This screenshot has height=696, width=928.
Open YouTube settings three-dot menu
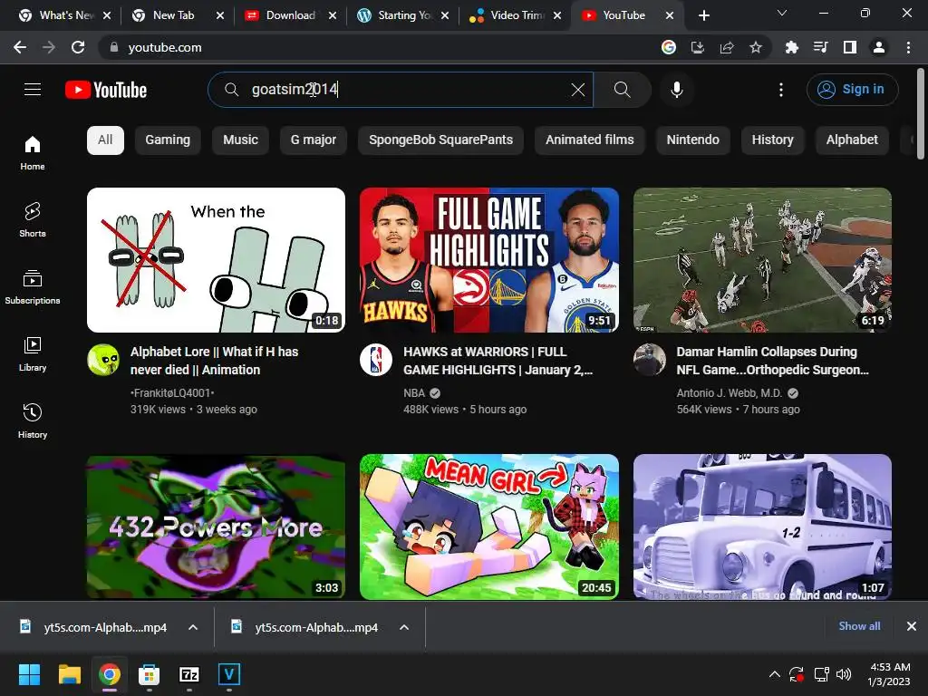[781, 90]
